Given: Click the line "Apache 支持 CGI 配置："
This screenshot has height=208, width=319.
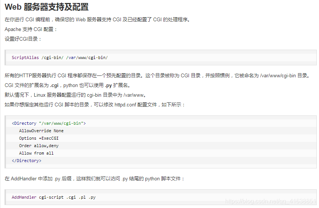Looking at the screenshot, I should click(31, 29).
